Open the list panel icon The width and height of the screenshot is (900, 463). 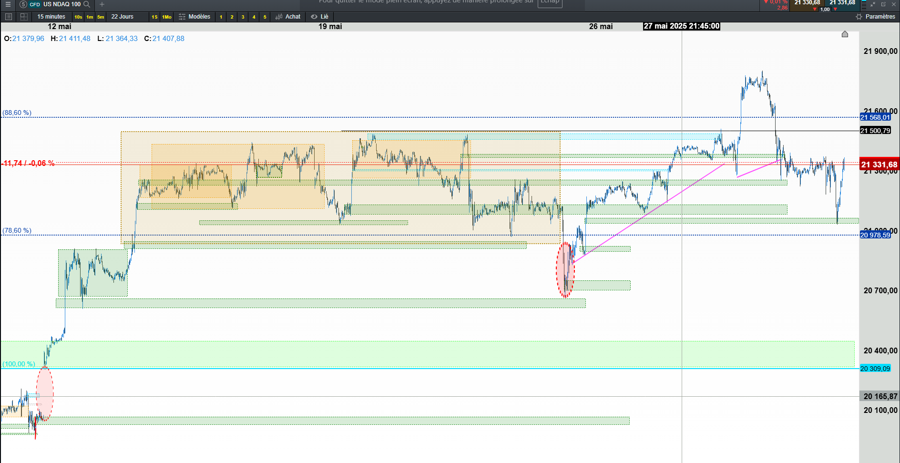click(8, 17)
